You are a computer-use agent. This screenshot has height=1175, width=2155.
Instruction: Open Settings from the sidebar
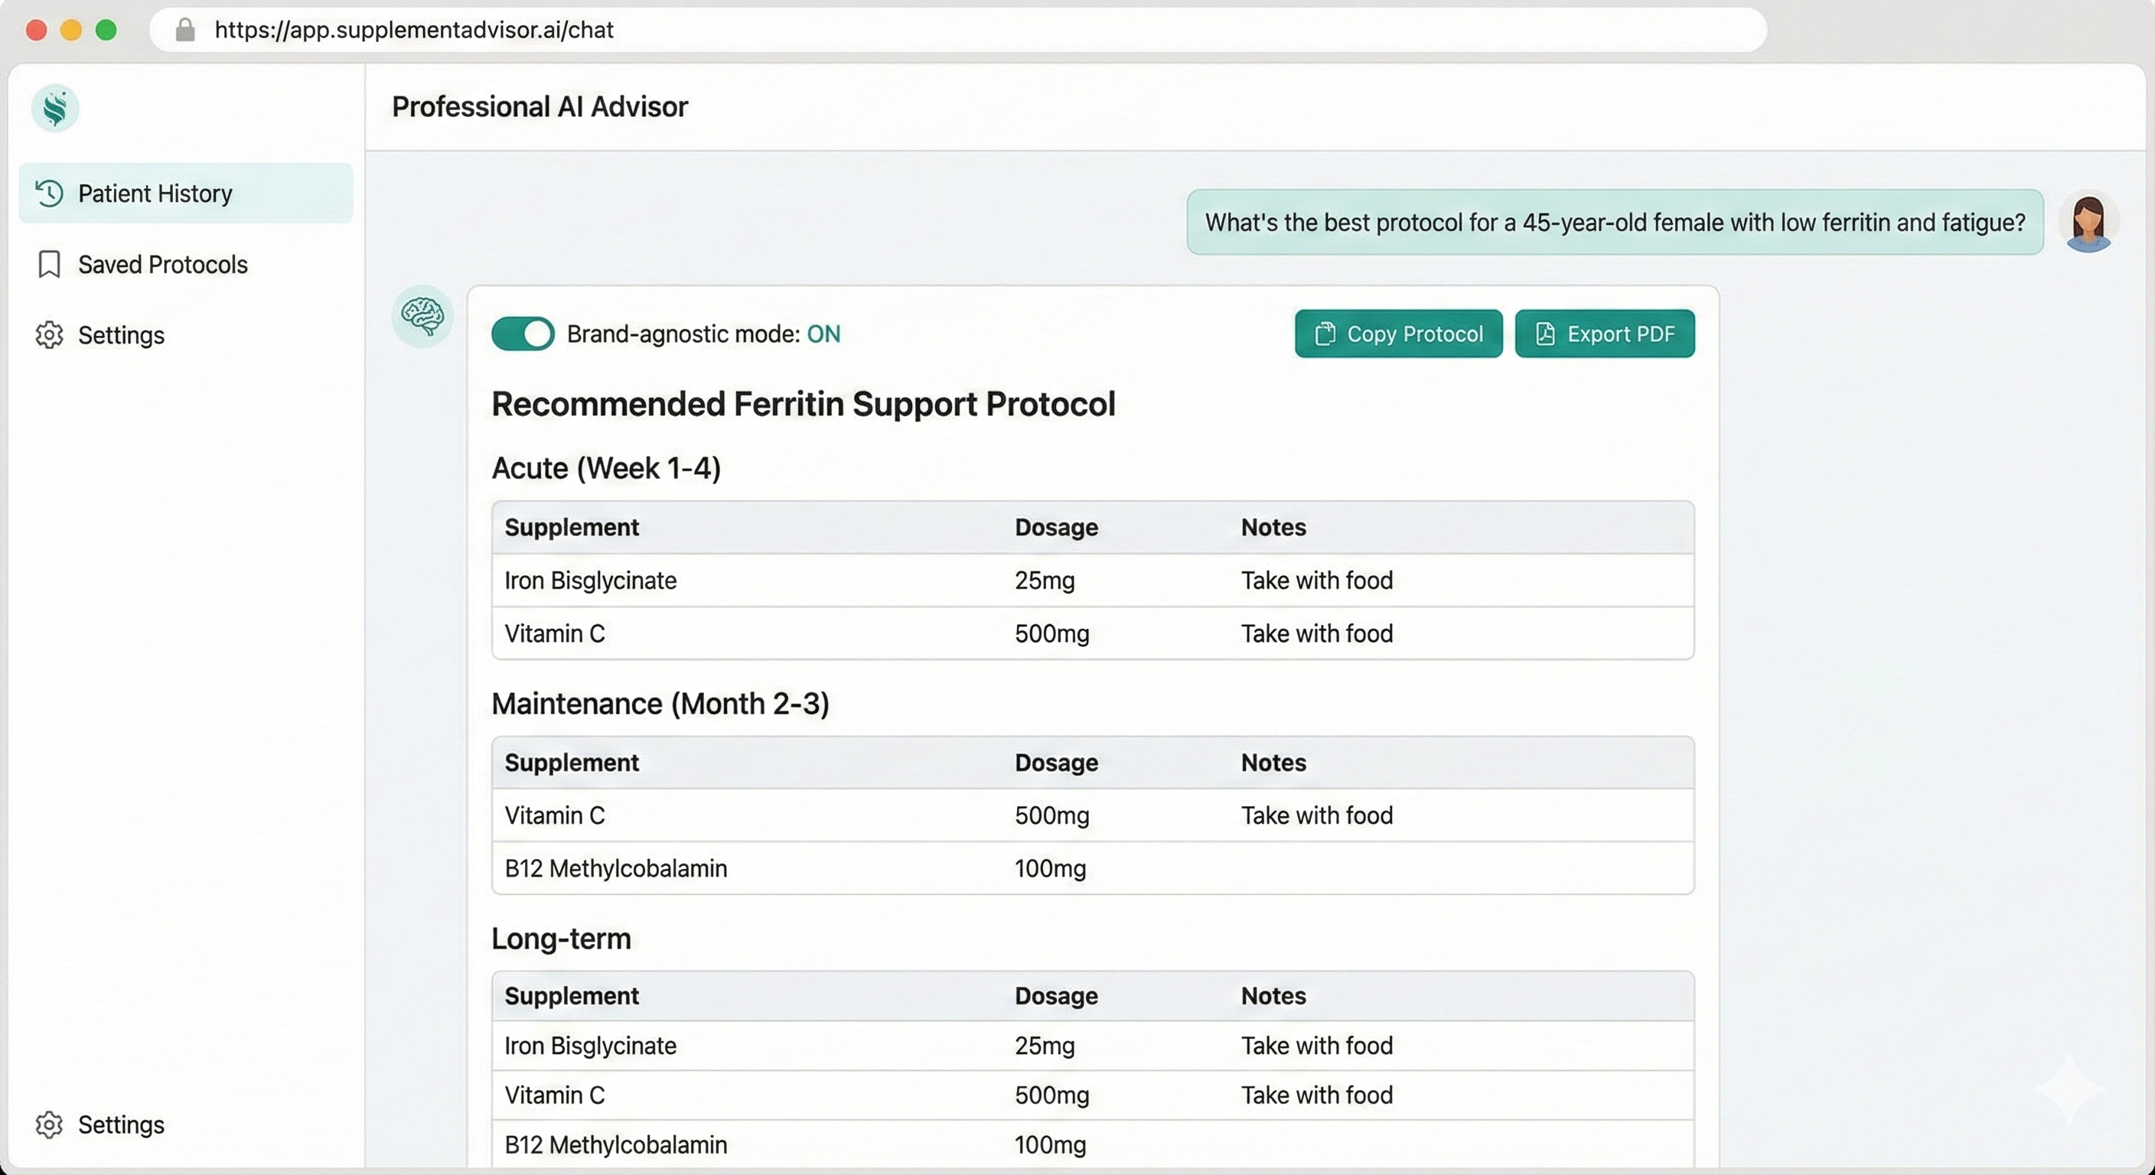122,334
